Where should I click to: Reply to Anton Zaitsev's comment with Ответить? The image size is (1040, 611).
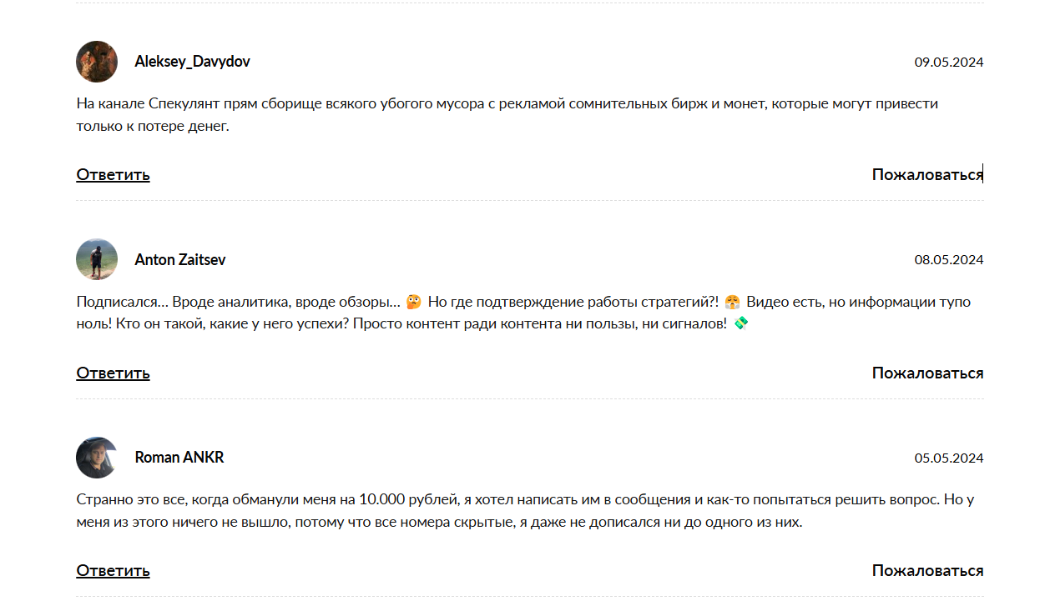click(x=114, y=373)
